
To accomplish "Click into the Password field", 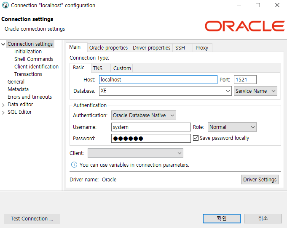I will [151, 139].
